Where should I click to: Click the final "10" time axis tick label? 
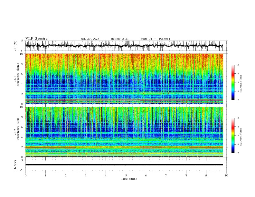click(x=226, y=175)
